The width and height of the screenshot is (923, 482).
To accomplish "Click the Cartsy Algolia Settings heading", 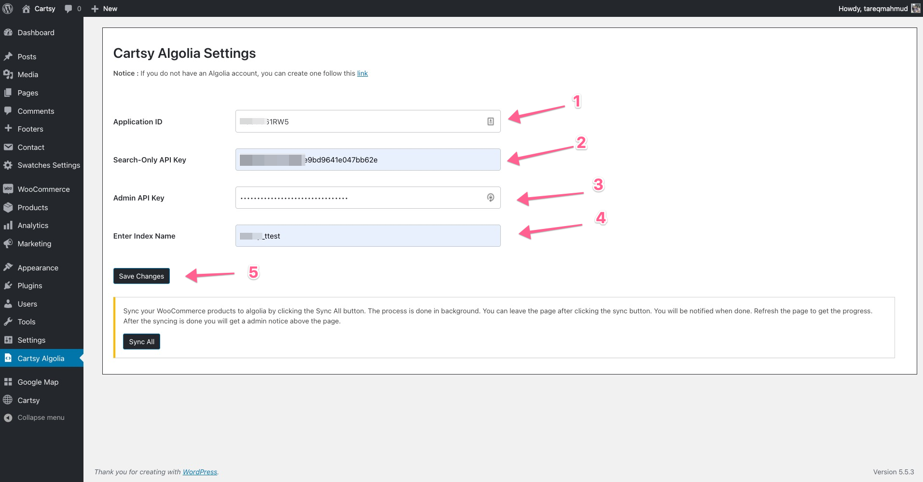I will pos(184,53).
